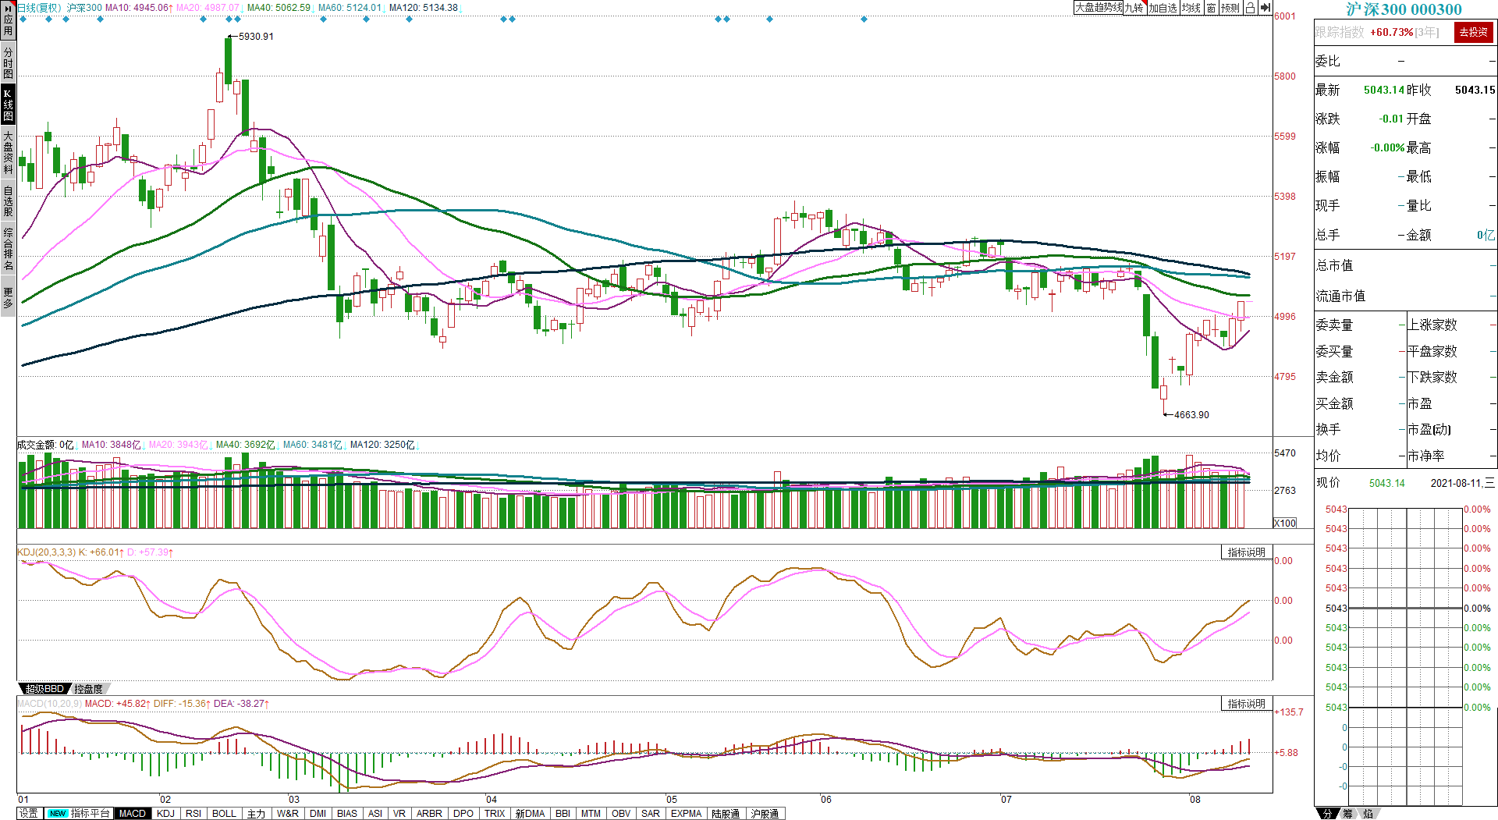This screenshot has height=820, width=1498.
Task: Click the 设置 indicator settings button
Action: click(29, 813)
